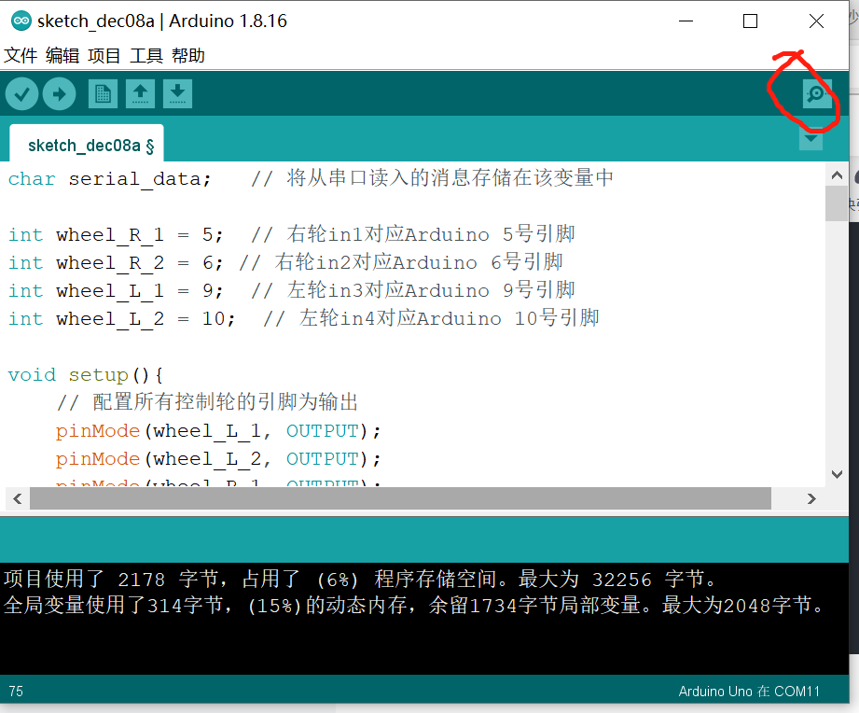The height and width of the screenshot is (713, 859).
Task: Maximize the Arduino window
Action: [x=751, y=21]
